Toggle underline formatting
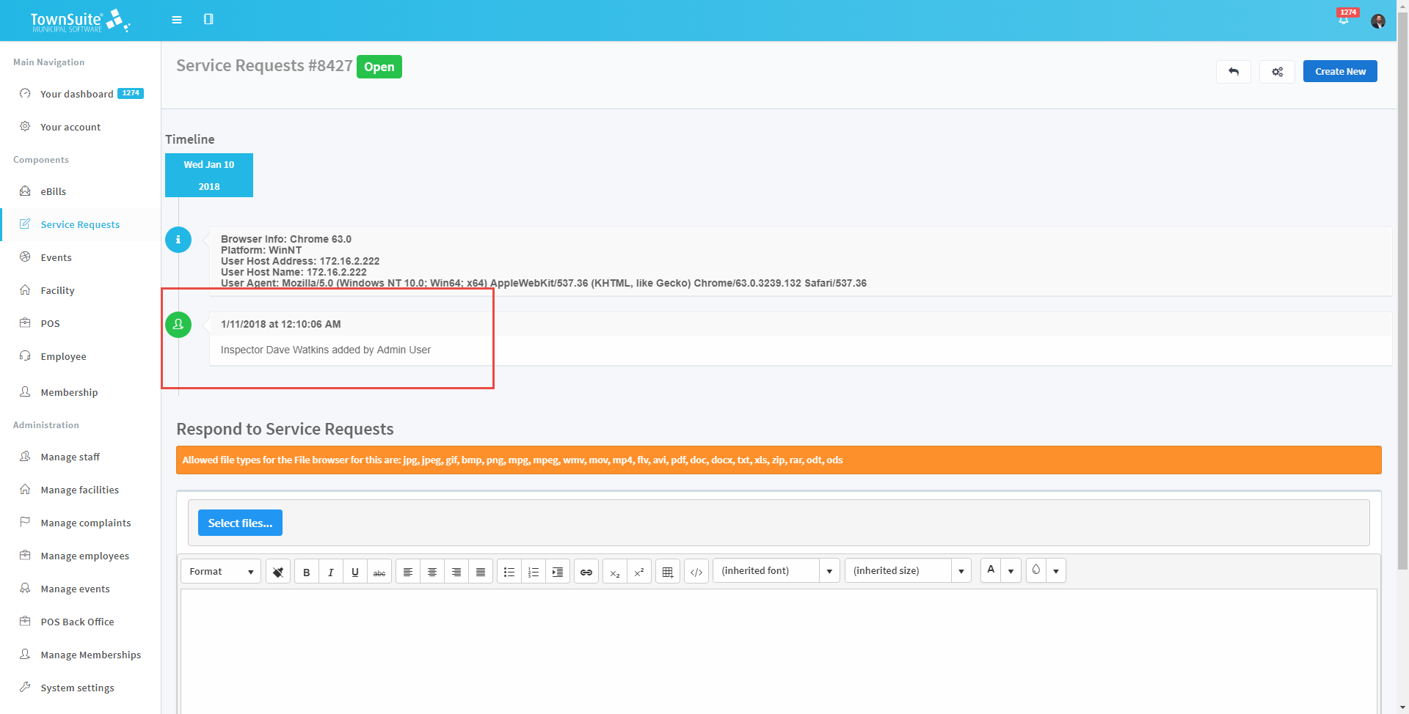1409x714 pixels. pyautogui.click(x=355, y=572)
